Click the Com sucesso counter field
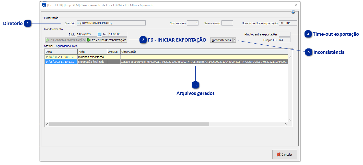The image size is (363, 165). tap(193, 23)
